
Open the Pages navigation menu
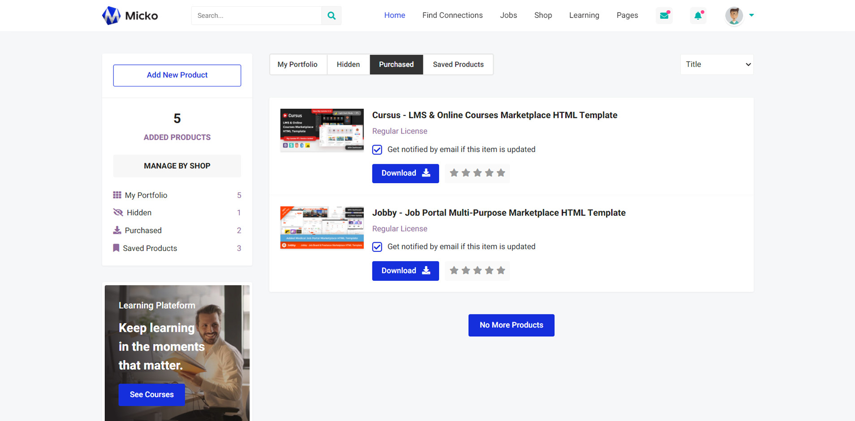627,15
